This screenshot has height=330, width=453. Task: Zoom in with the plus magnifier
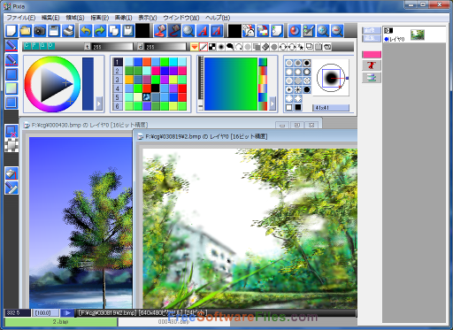click(323, 31)
